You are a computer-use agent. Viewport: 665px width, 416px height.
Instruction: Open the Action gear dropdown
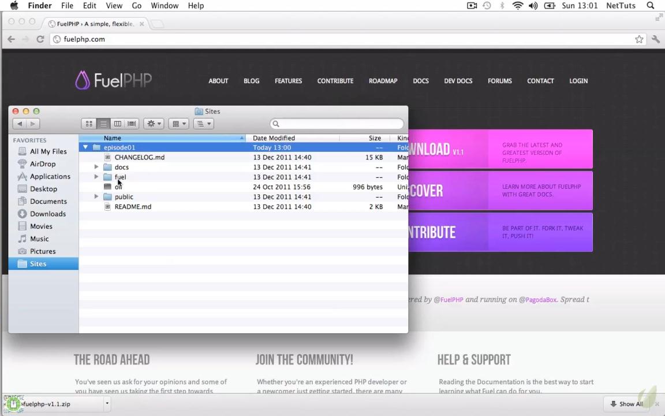pyautogui.click(x=154, y=124)
